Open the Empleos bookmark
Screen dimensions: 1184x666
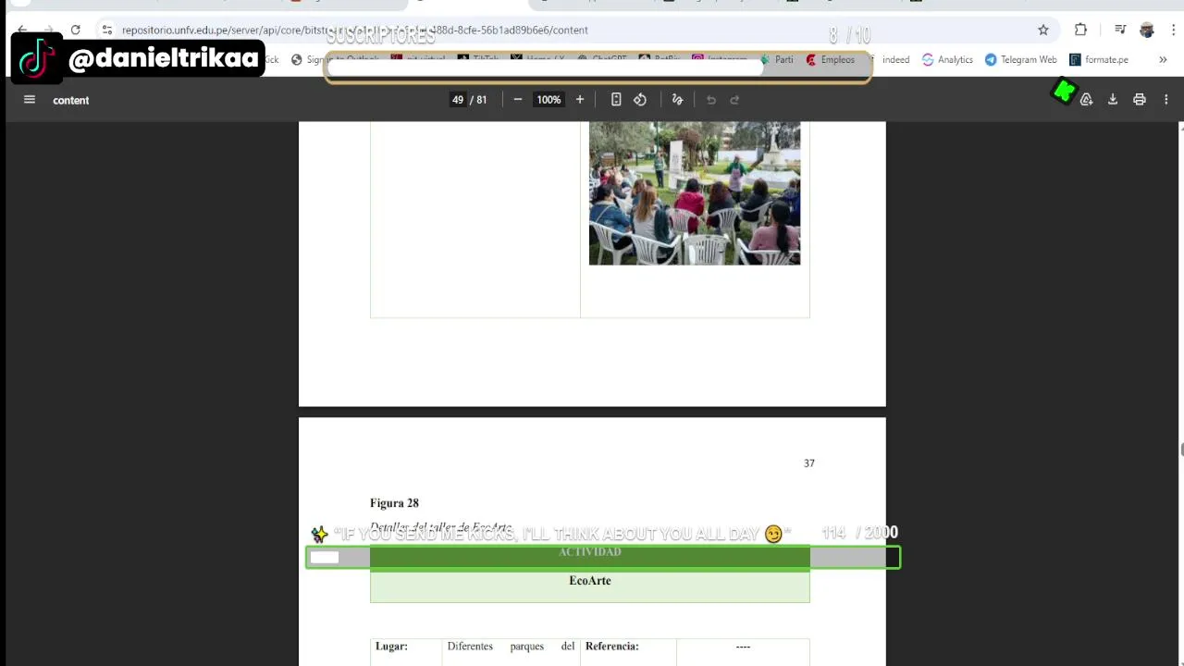[x=831, y=59]
